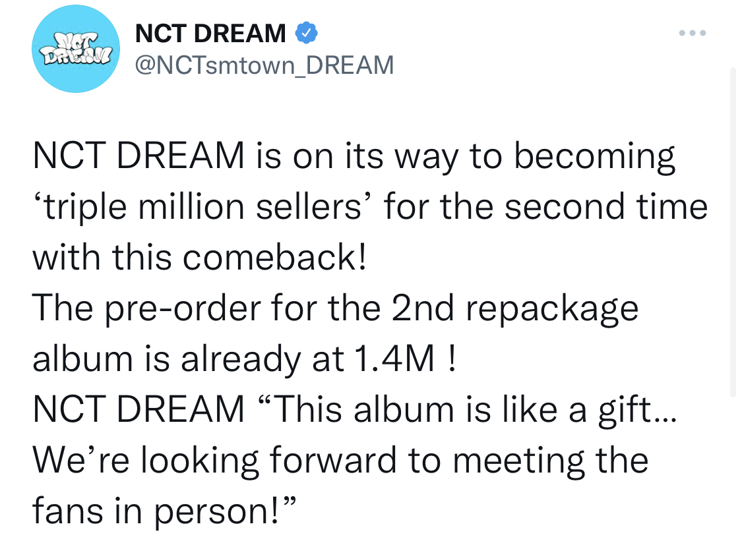Click the blue verified checkmark badge
The image size is (742, 549).
point(306,33)
